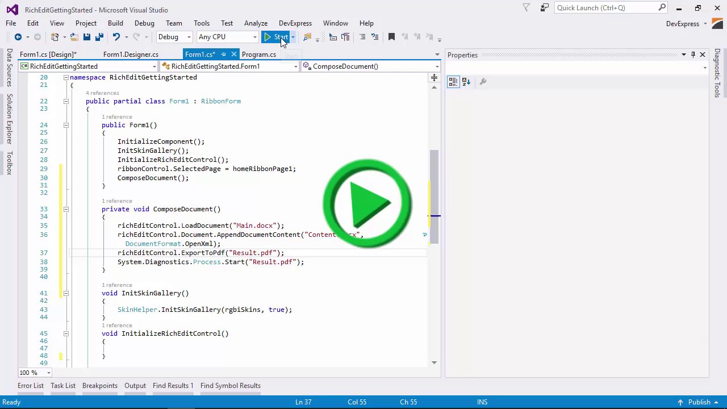Expand the Data Sources side tab

click(9, 67)
